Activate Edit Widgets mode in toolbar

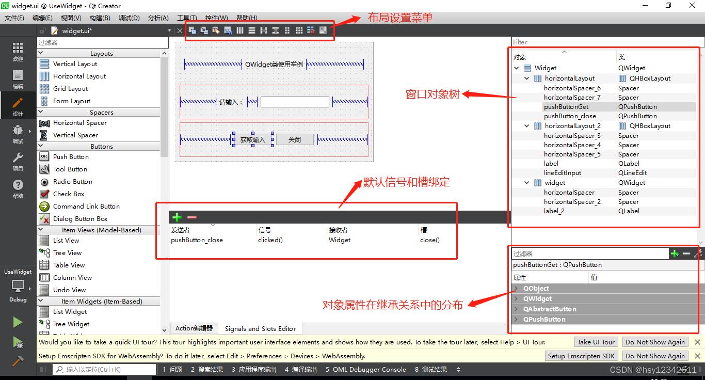click(192, 30)
